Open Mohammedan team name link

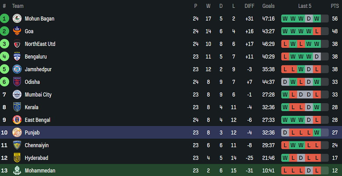coord(40,170)
